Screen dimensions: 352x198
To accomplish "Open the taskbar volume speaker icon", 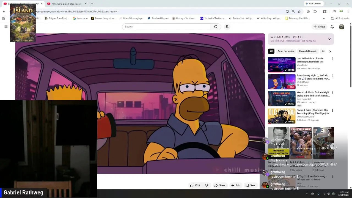I will (x=328, y=194).
